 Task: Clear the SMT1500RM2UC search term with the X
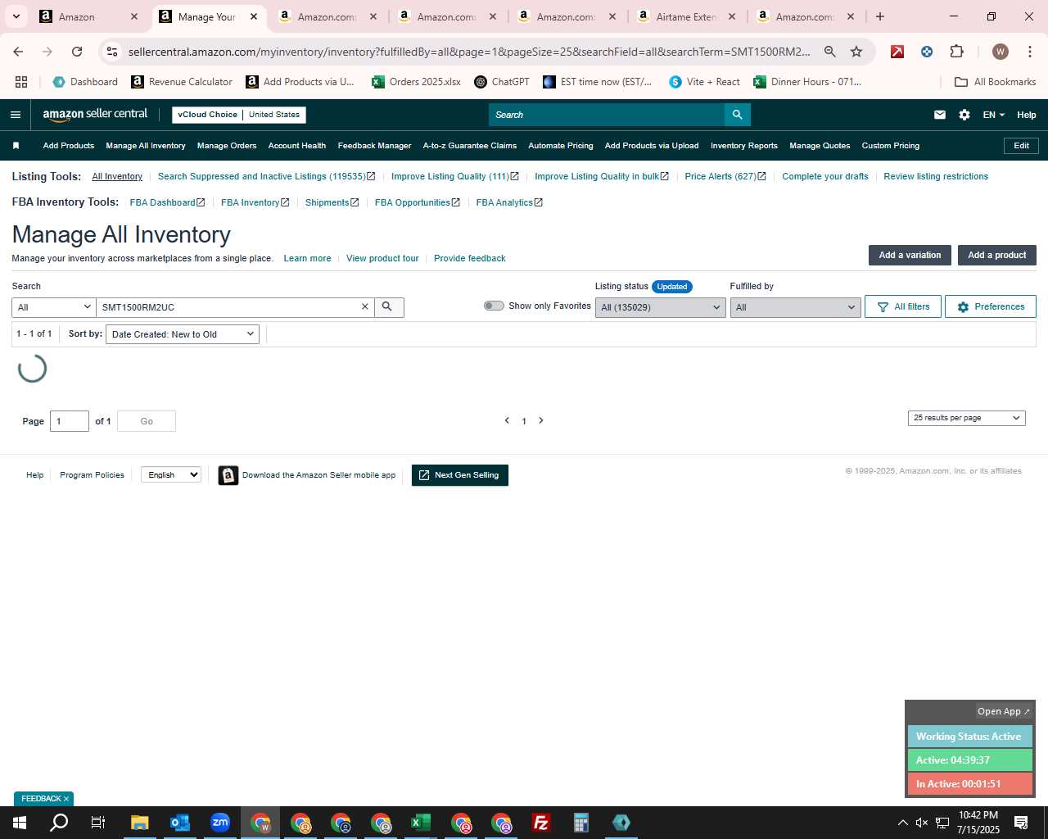[365, 306]
